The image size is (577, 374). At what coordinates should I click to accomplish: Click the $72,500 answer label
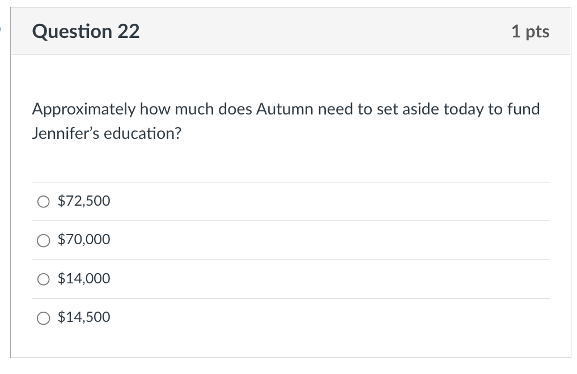click(x=83, y=201)
